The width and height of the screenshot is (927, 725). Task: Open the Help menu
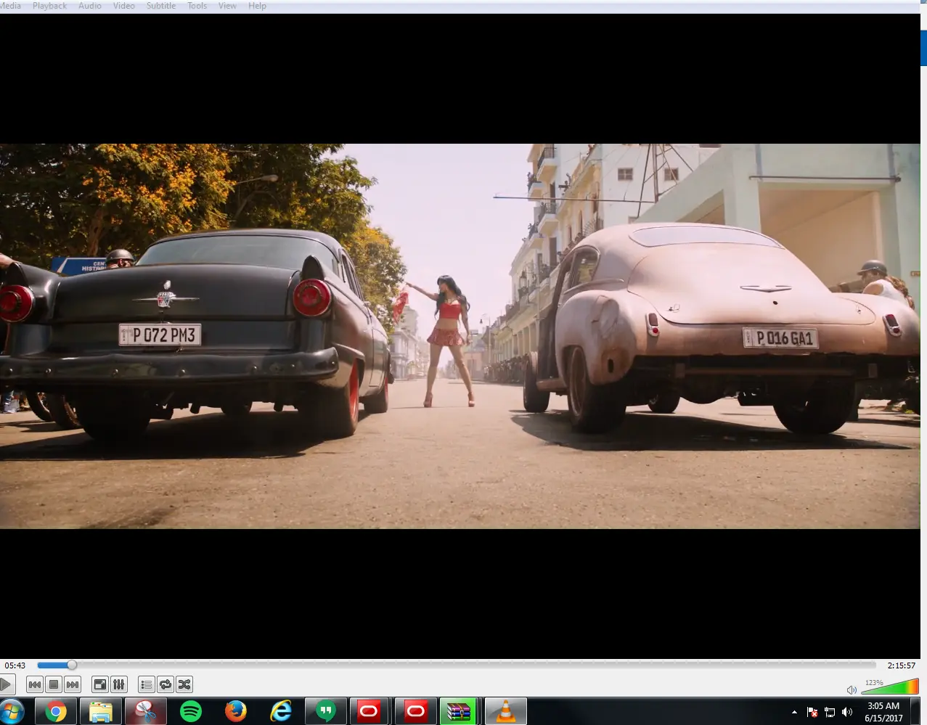pos(257,6)
